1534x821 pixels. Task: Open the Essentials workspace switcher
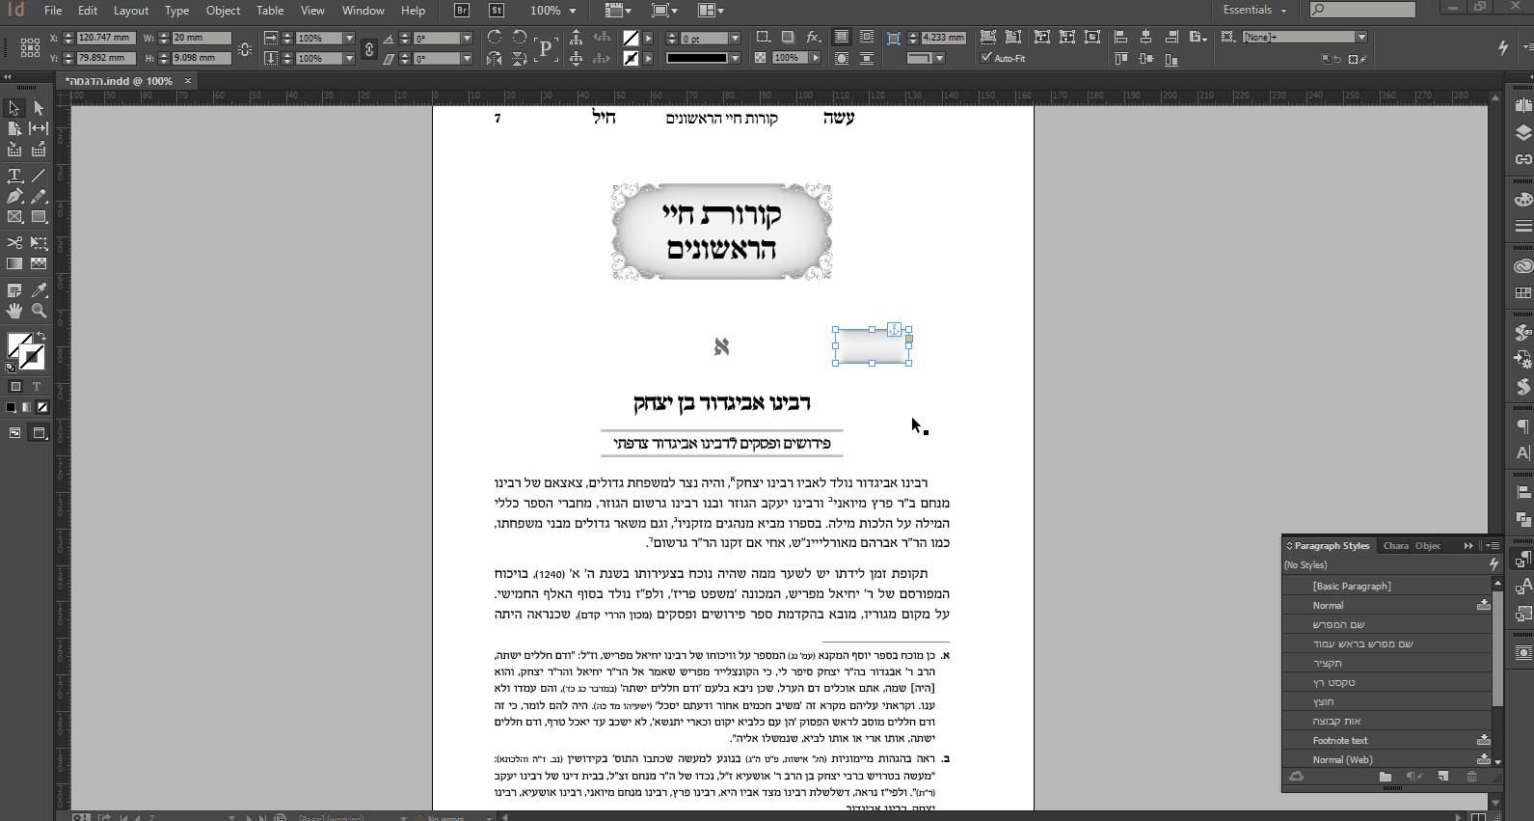pyautogui.click(x=1255, y=10)
